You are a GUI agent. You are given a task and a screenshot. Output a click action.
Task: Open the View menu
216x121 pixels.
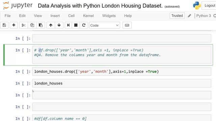tap(38, 16)
